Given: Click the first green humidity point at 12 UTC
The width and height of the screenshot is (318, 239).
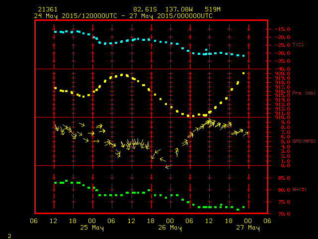Looking at the screenshot, I should coord(55,183).
